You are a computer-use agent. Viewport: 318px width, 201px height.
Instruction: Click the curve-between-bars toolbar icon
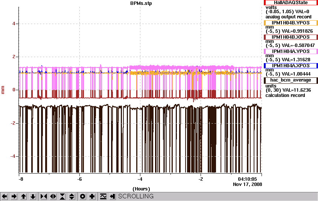pyautogui.click(x=103, y=196)
